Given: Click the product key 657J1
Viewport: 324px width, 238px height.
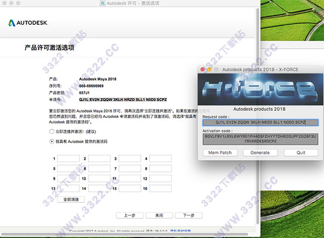Looking at the screenshot, I should [84, 92].
